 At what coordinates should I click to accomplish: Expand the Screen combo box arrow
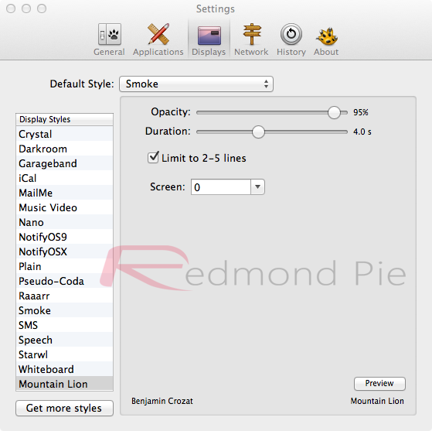(257, 186)
